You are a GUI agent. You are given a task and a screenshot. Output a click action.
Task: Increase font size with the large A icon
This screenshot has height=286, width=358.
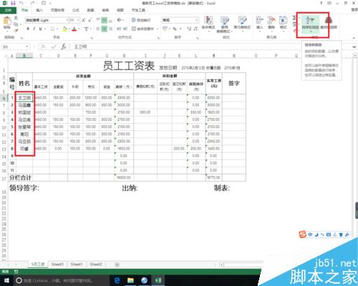84,20
